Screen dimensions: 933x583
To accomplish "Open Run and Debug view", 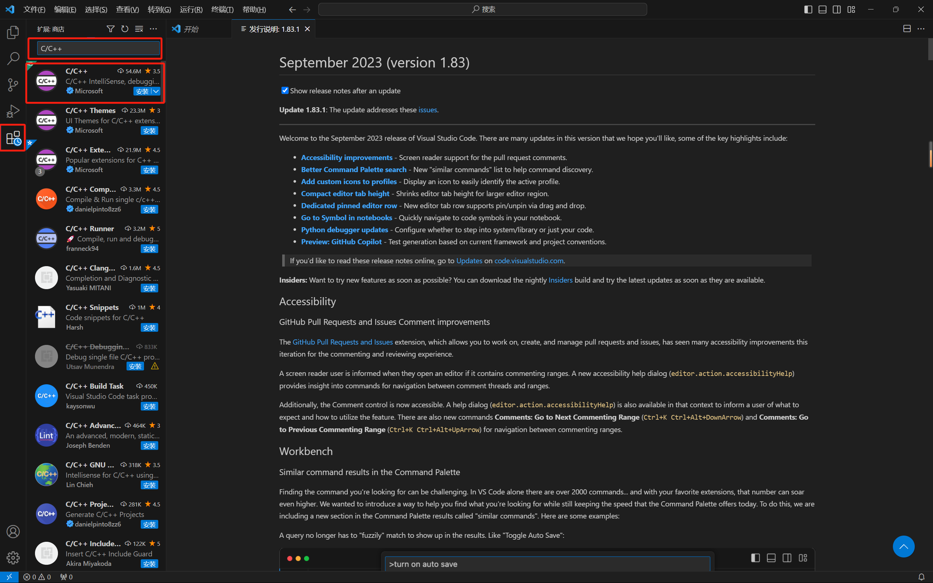I will pos(13,112).
